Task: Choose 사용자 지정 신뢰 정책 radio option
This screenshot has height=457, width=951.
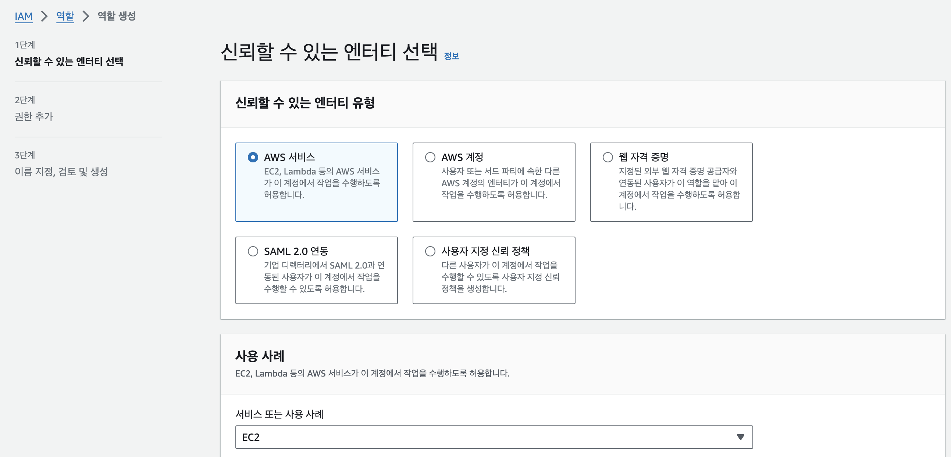Action: [430, 252]
